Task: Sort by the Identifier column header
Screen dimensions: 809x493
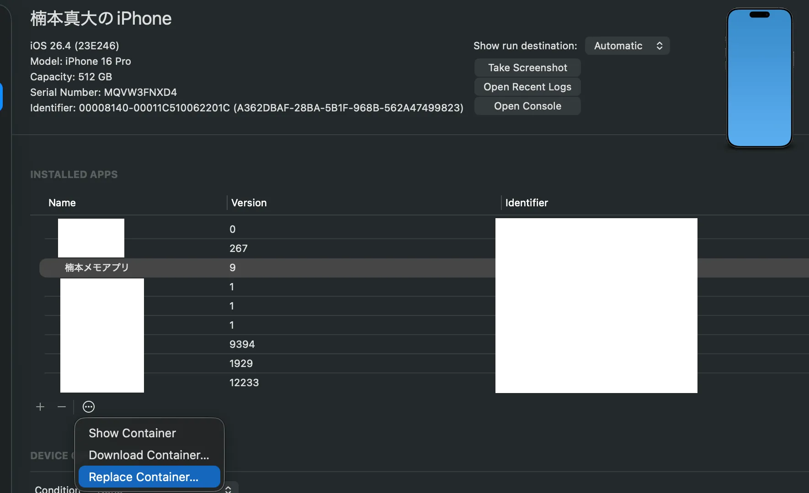Action: (527, 203)
